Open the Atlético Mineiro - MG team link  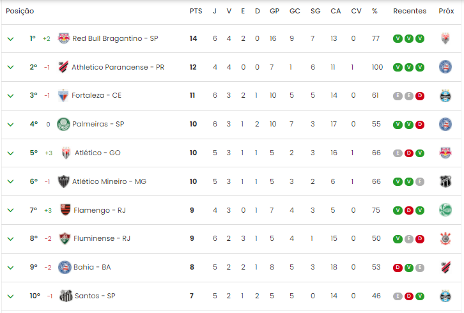[x=109, y=181]
